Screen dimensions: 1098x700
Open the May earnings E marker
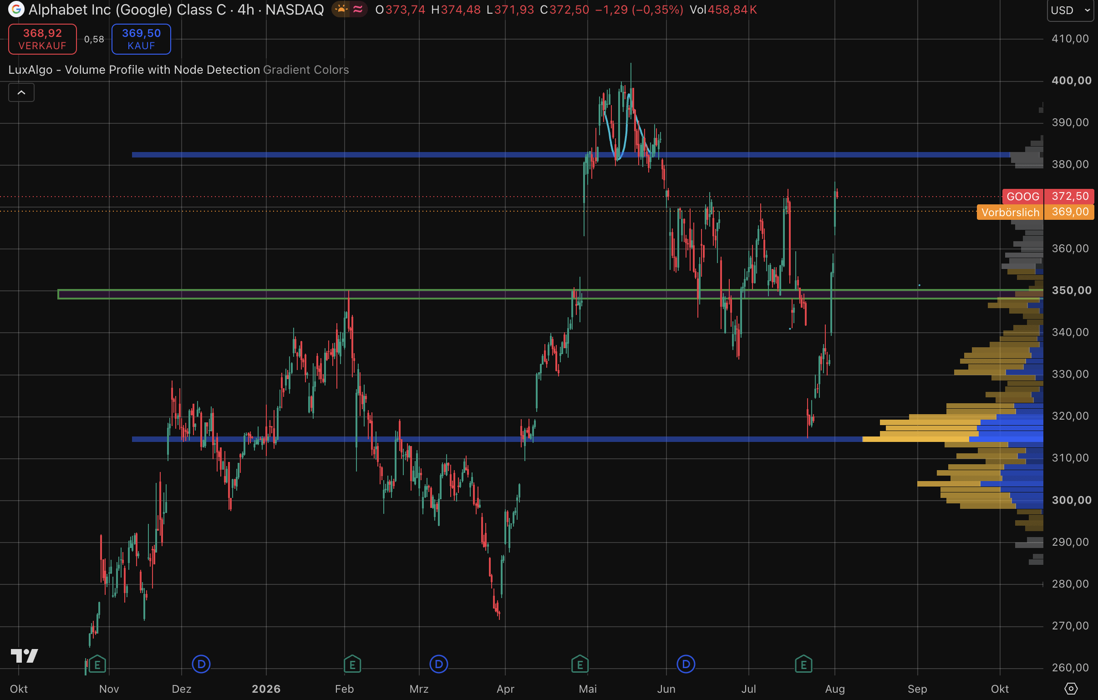tap(580, 664)
